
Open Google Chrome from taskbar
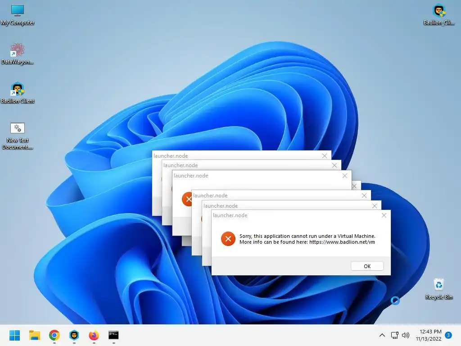pyautogui.click(x=54, y=335)
